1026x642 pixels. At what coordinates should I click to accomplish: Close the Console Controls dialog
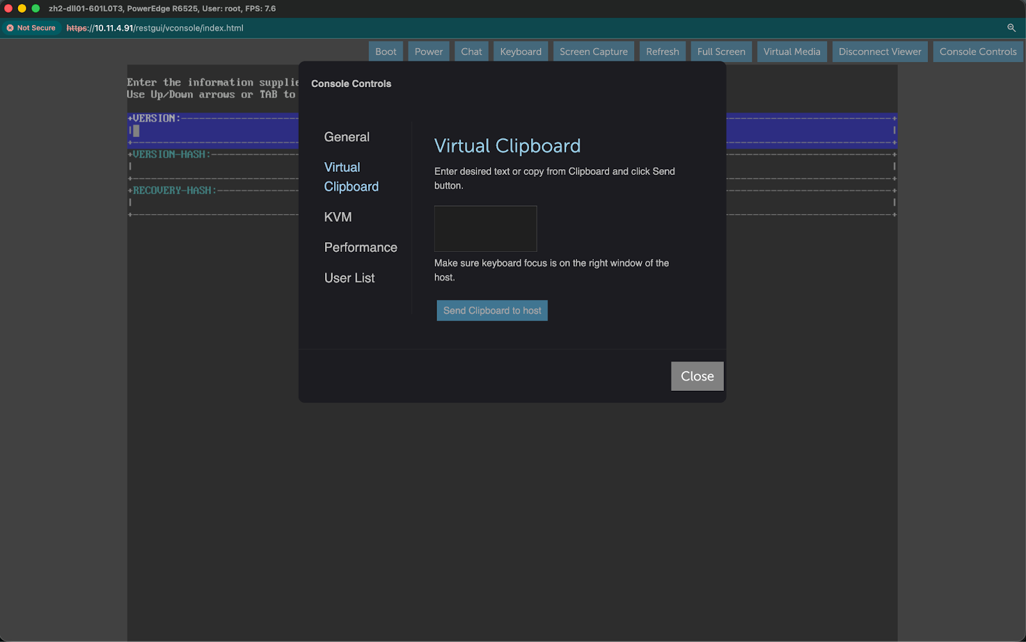click(697, 376)
